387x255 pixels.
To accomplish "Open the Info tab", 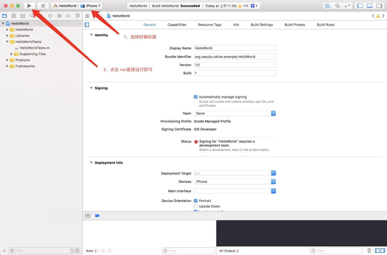I will click(x=236, y=25).
